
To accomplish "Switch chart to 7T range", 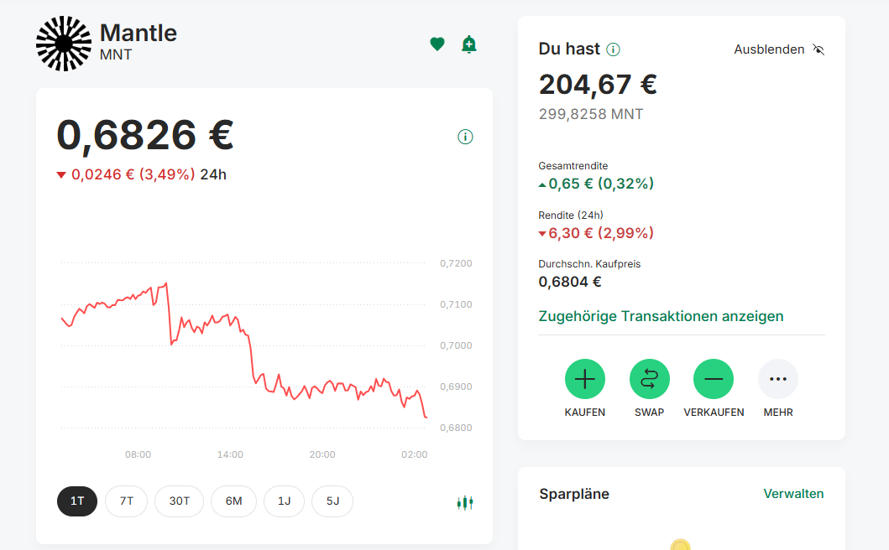I will click(x=127, y=501).
